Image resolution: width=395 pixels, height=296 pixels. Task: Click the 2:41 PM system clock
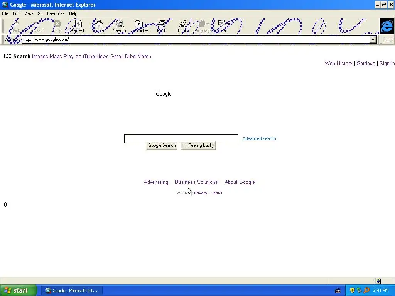[381, 291]
